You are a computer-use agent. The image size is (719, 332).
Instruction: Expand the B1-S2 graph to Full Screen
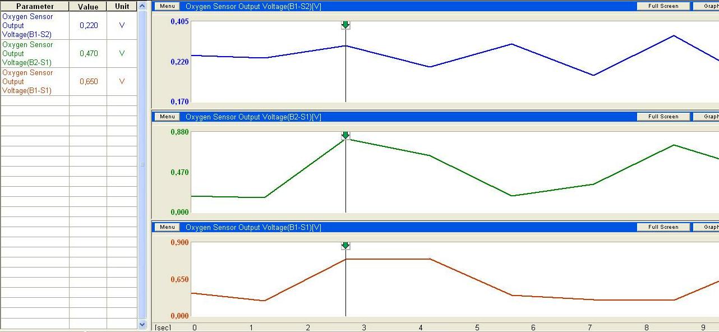[663, 6]
